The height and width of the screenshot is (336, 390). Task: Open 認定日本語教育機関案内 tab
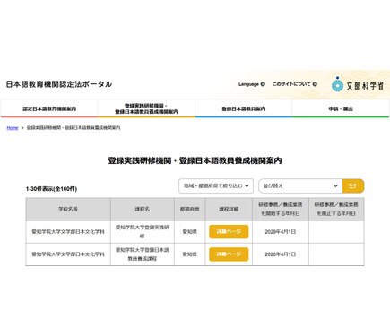click(49, 108)
